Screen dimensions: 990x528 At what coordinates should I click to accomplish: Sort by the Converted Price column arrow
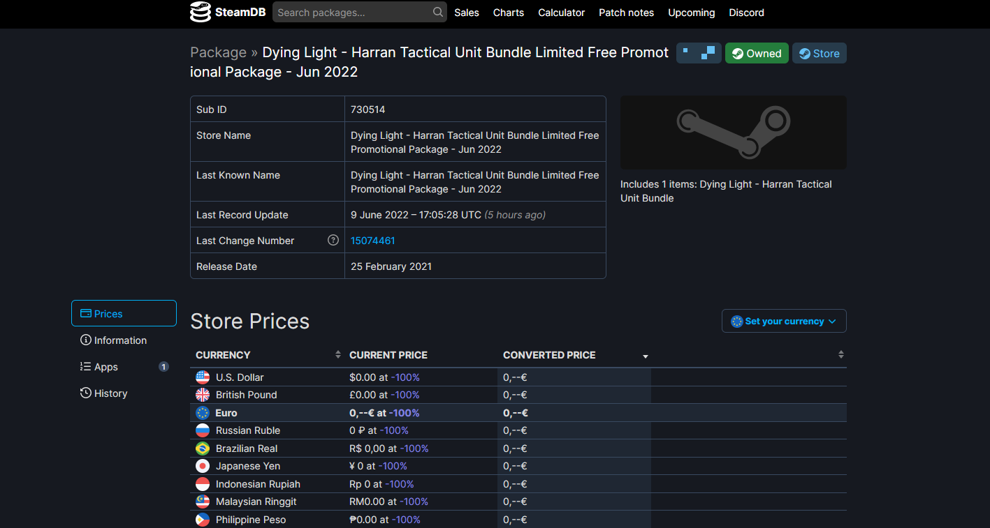(x=645, y=356)
